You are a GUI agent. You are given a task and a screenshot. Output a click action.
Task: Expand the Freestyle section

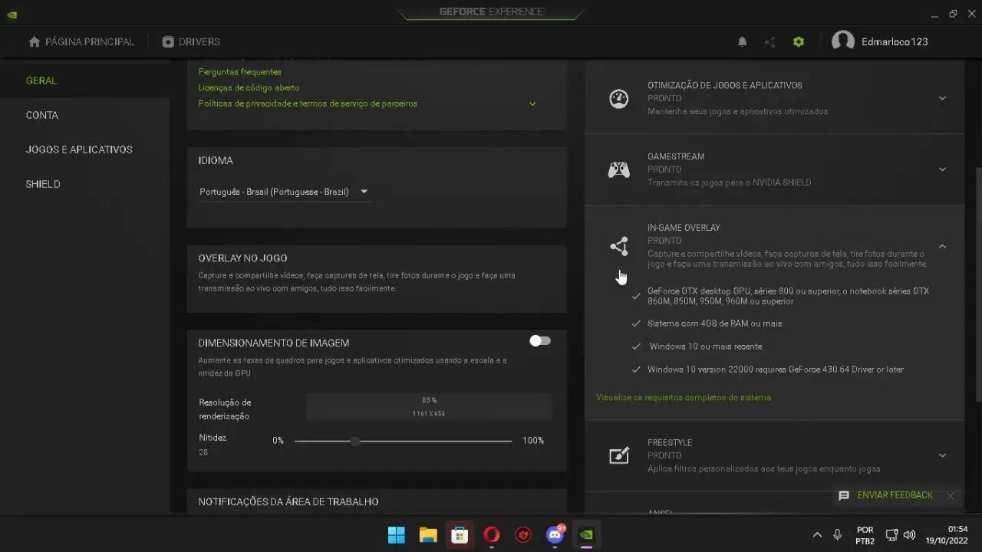[x=942, y=455]
